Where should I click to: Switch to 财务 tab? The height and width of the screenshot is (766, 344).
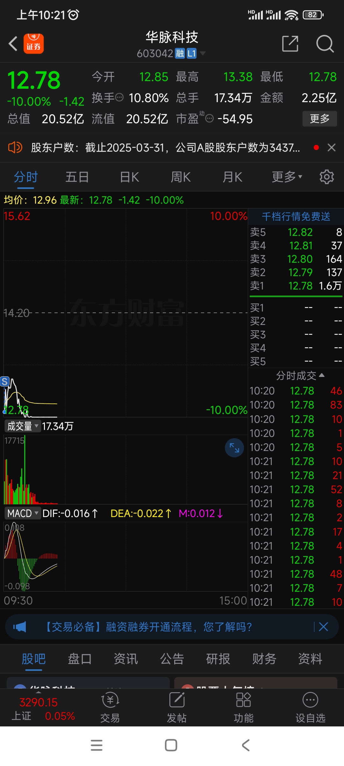point(264,659)
